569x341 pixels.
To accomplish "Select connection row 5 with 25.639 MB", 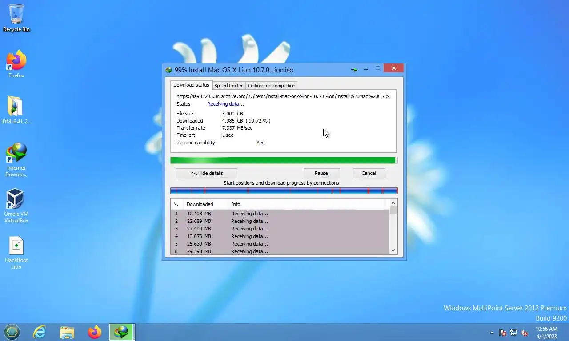I will [x=280, y=244].
